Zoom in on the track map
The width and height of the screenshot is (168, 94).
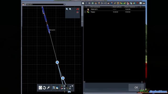[67, 9]
